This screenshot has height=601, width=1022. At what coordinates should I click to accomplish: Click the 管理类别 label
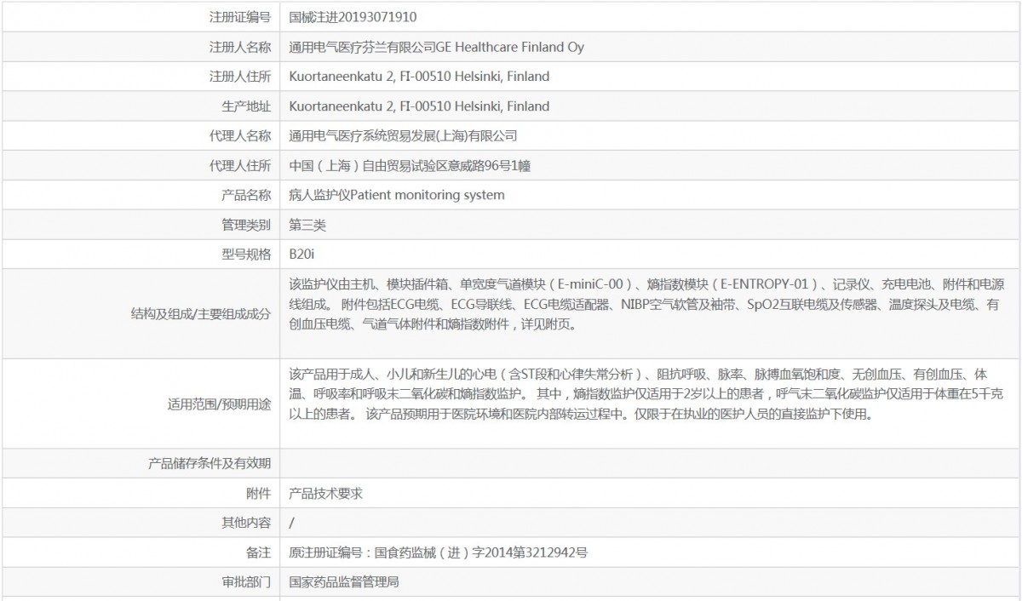[245, 225]
